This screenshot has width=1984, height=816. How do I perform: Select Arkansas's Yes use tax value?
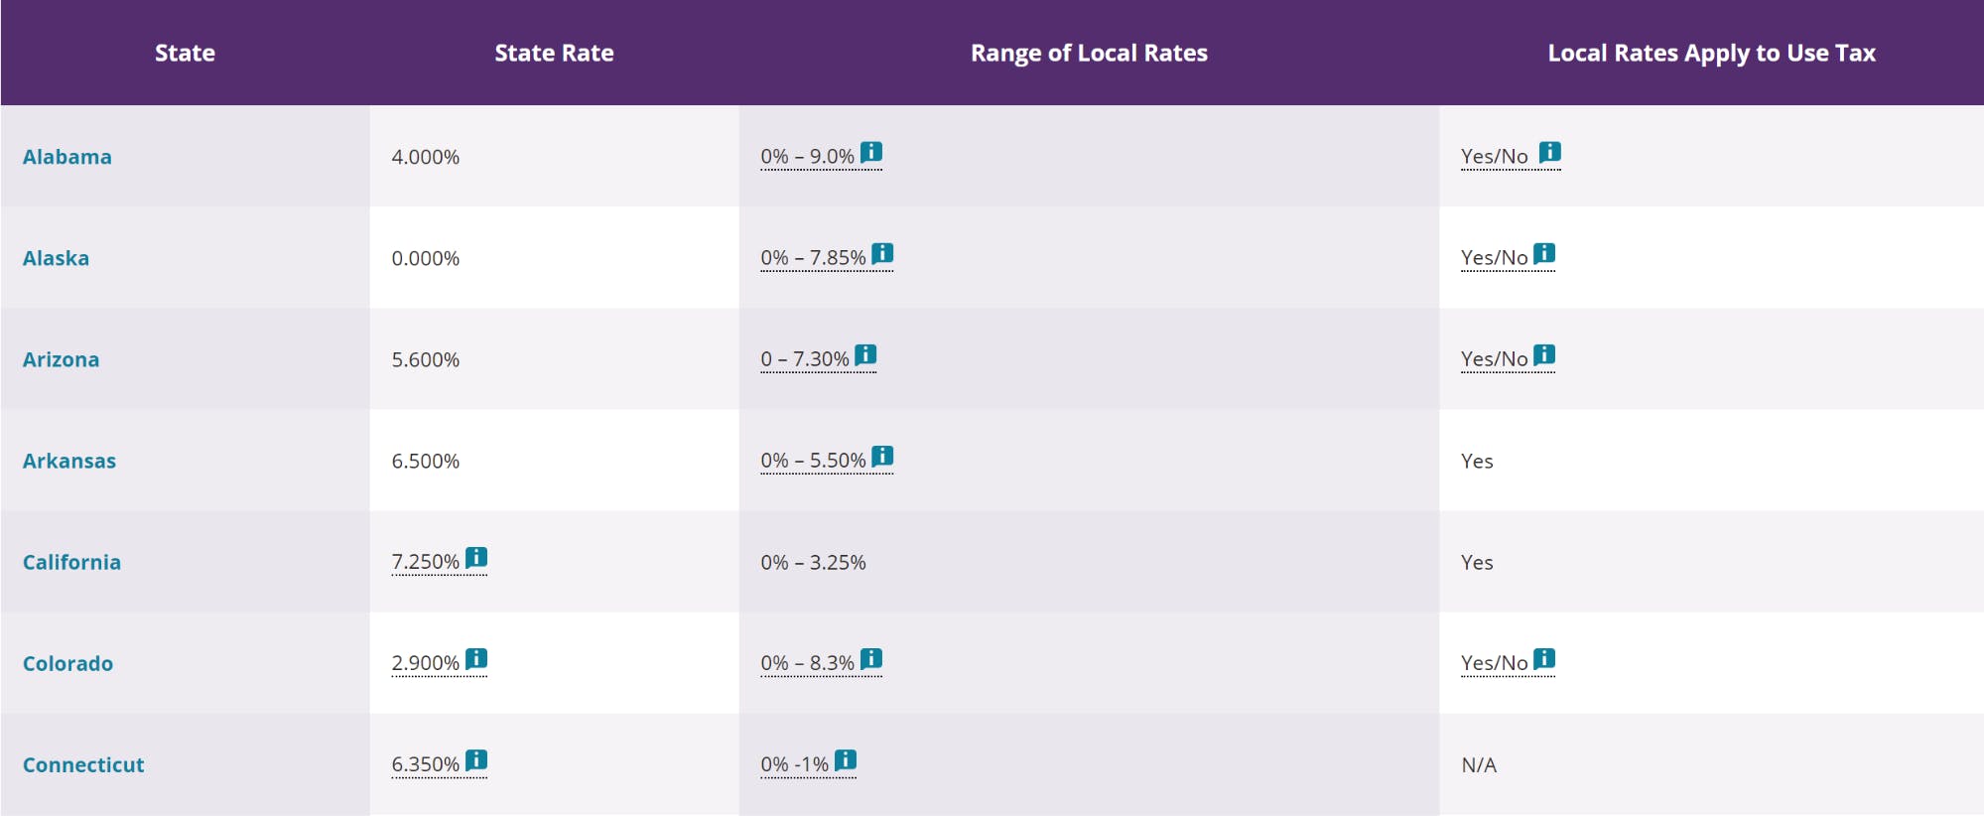pyautogui.click(x=1477, y=461)
